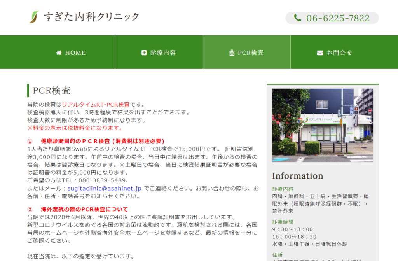
Task: Click the red heading 海外渡航の際のPCR検査について
Action: 84,209
